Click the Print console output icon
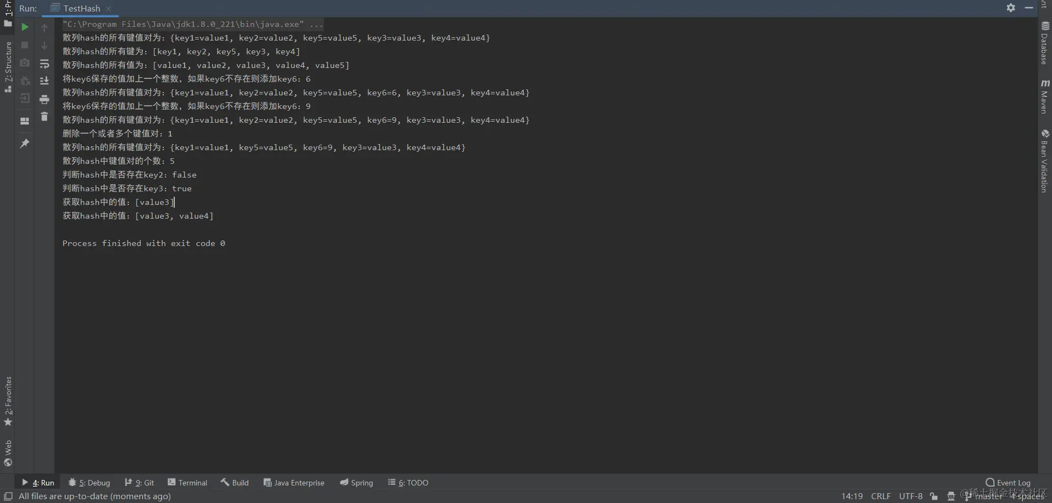Image resolution: width=1052 pixels, height=503 pixels. click(x=44, y=99)
